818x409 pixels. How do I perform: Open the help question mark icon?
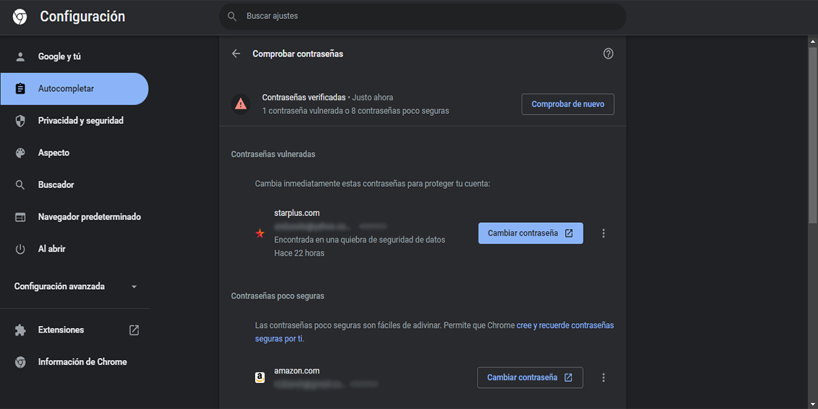point(608,54)
